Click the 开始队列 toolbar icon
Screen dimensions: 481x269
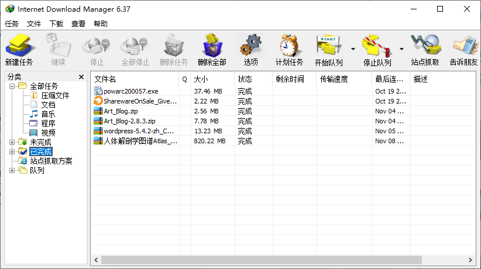coord(329,46)
